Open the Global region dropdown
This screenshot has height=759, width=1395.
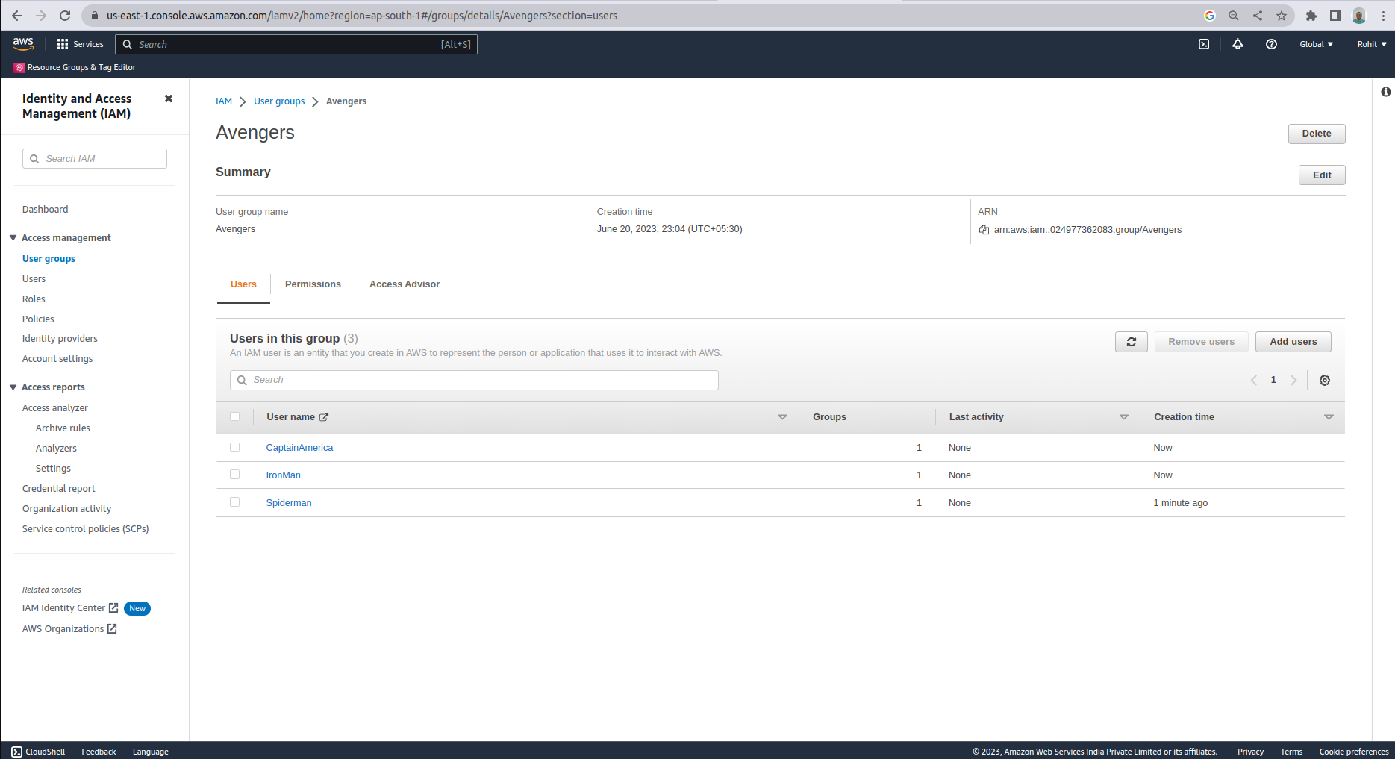1316,44
